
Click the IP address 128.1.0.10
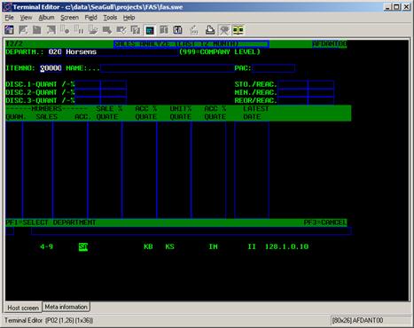pos(286,246)
